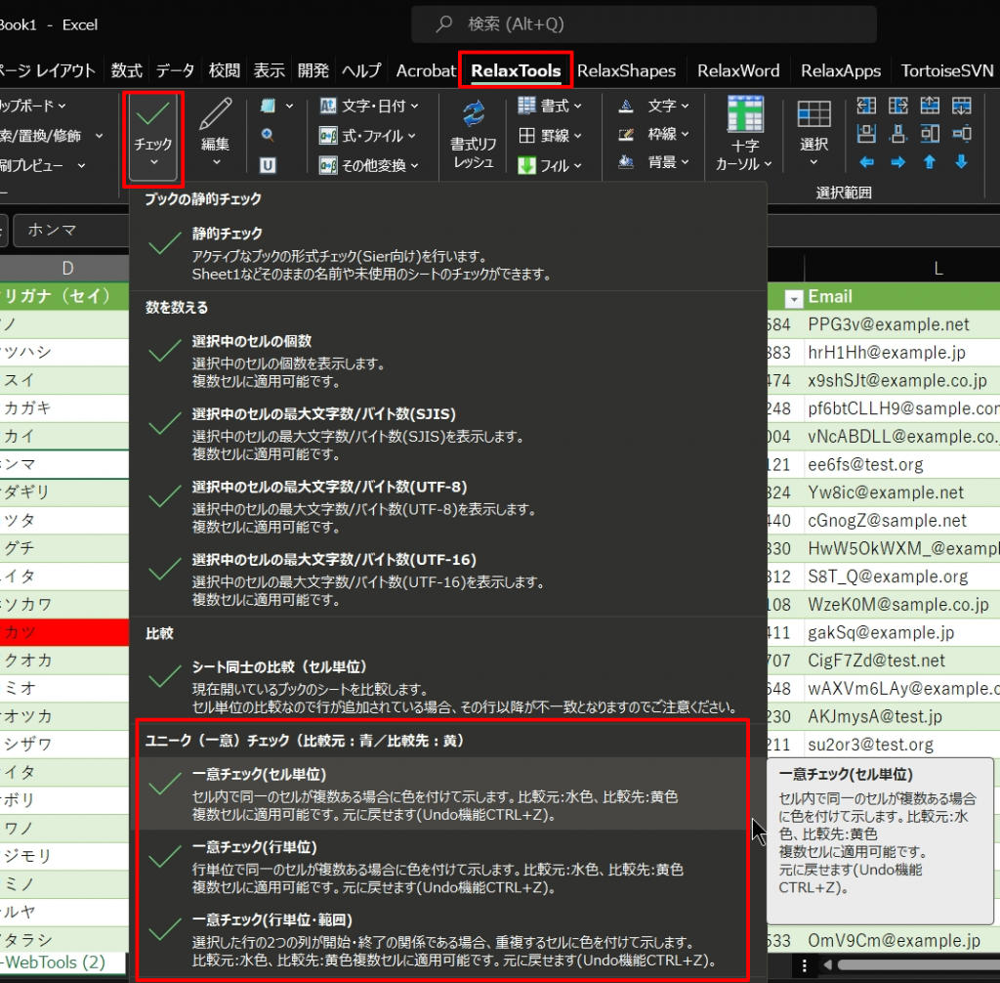Open the Acrobat tab
This screenshot has width=1000, height=983.
coord(426,70)
